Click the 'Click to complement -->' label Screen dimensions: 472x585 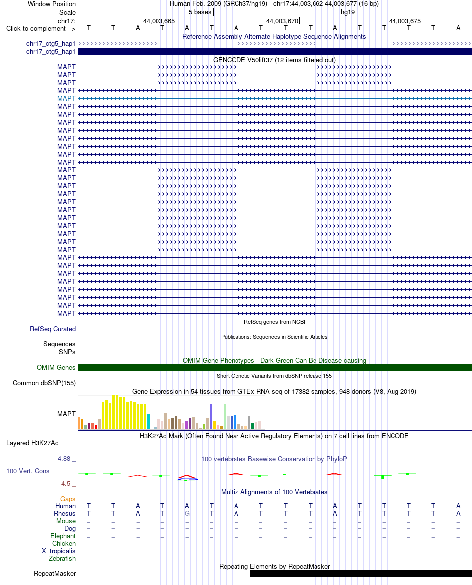point(41,29)
